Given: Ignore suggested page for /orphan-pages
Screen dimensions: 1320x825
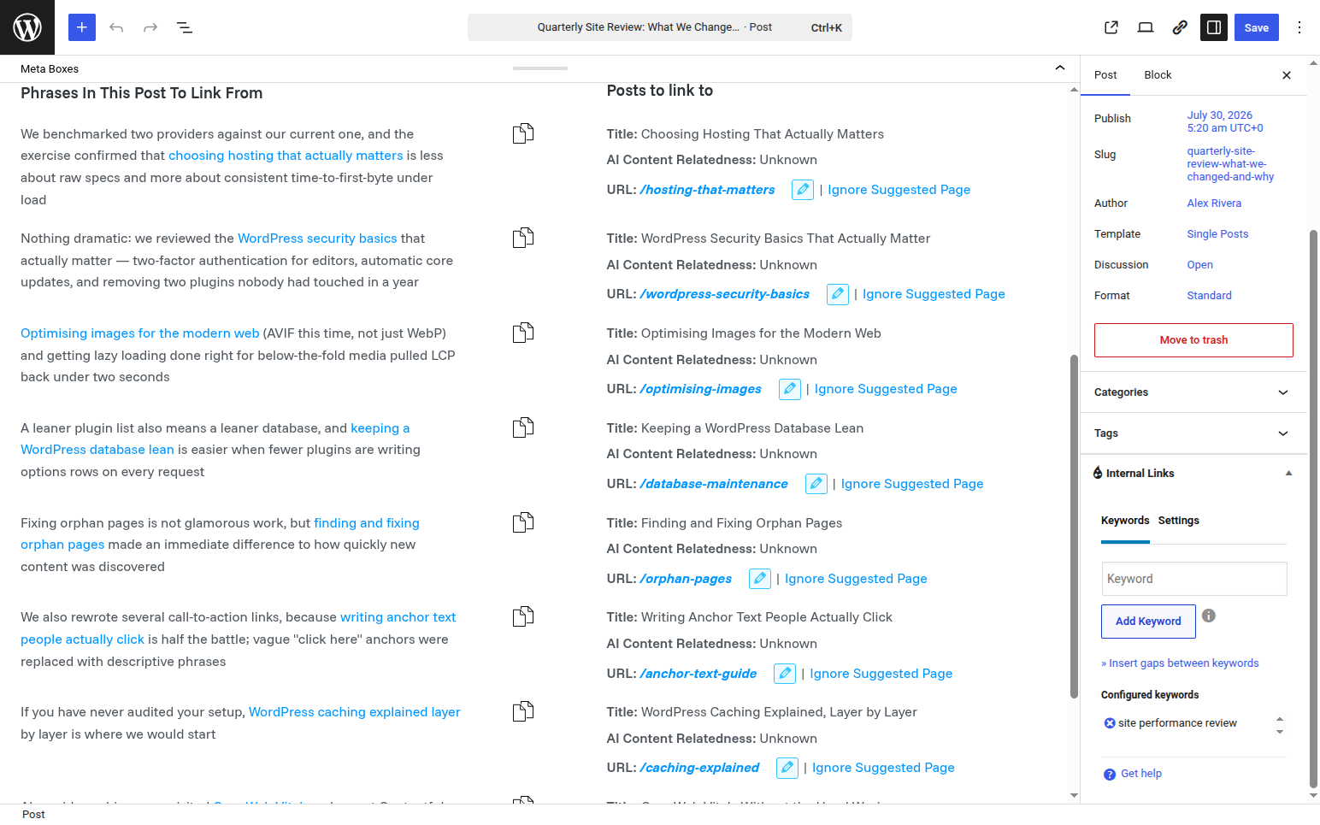Looking at the screenshot, I should 856,579.
